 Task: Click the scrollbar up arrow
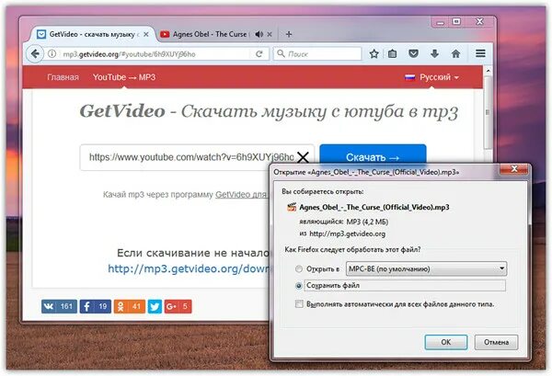[488, 71]
